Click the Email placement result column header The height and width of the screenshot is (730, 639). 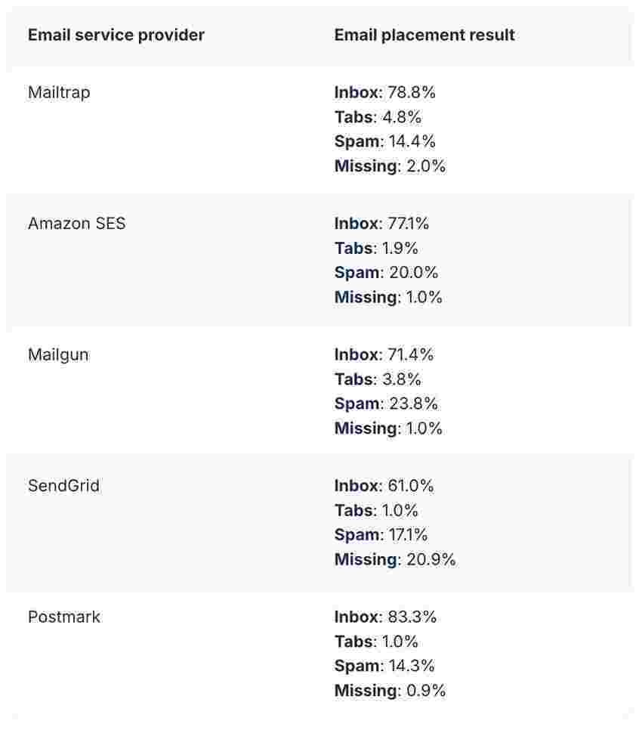click(x=424, y=35)
